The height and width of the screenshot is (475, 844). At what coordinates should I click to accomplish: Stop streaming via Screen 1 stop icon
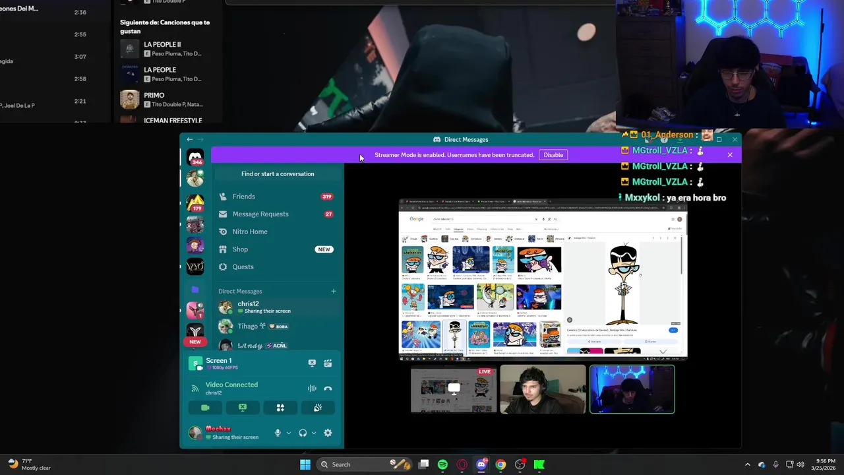(312, 363)
